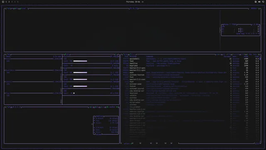Click the process list scrollbar thumb
Screen dimensions: 266x150
[x=260, y=59]
